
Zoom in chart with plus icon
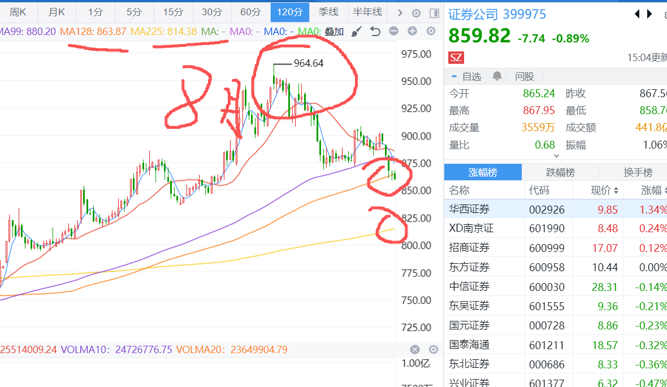(412, 32)
